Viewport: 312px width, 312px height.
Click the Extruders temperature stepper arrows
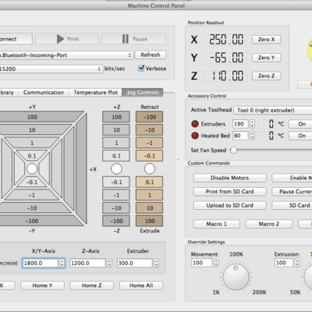coord(252,124)
